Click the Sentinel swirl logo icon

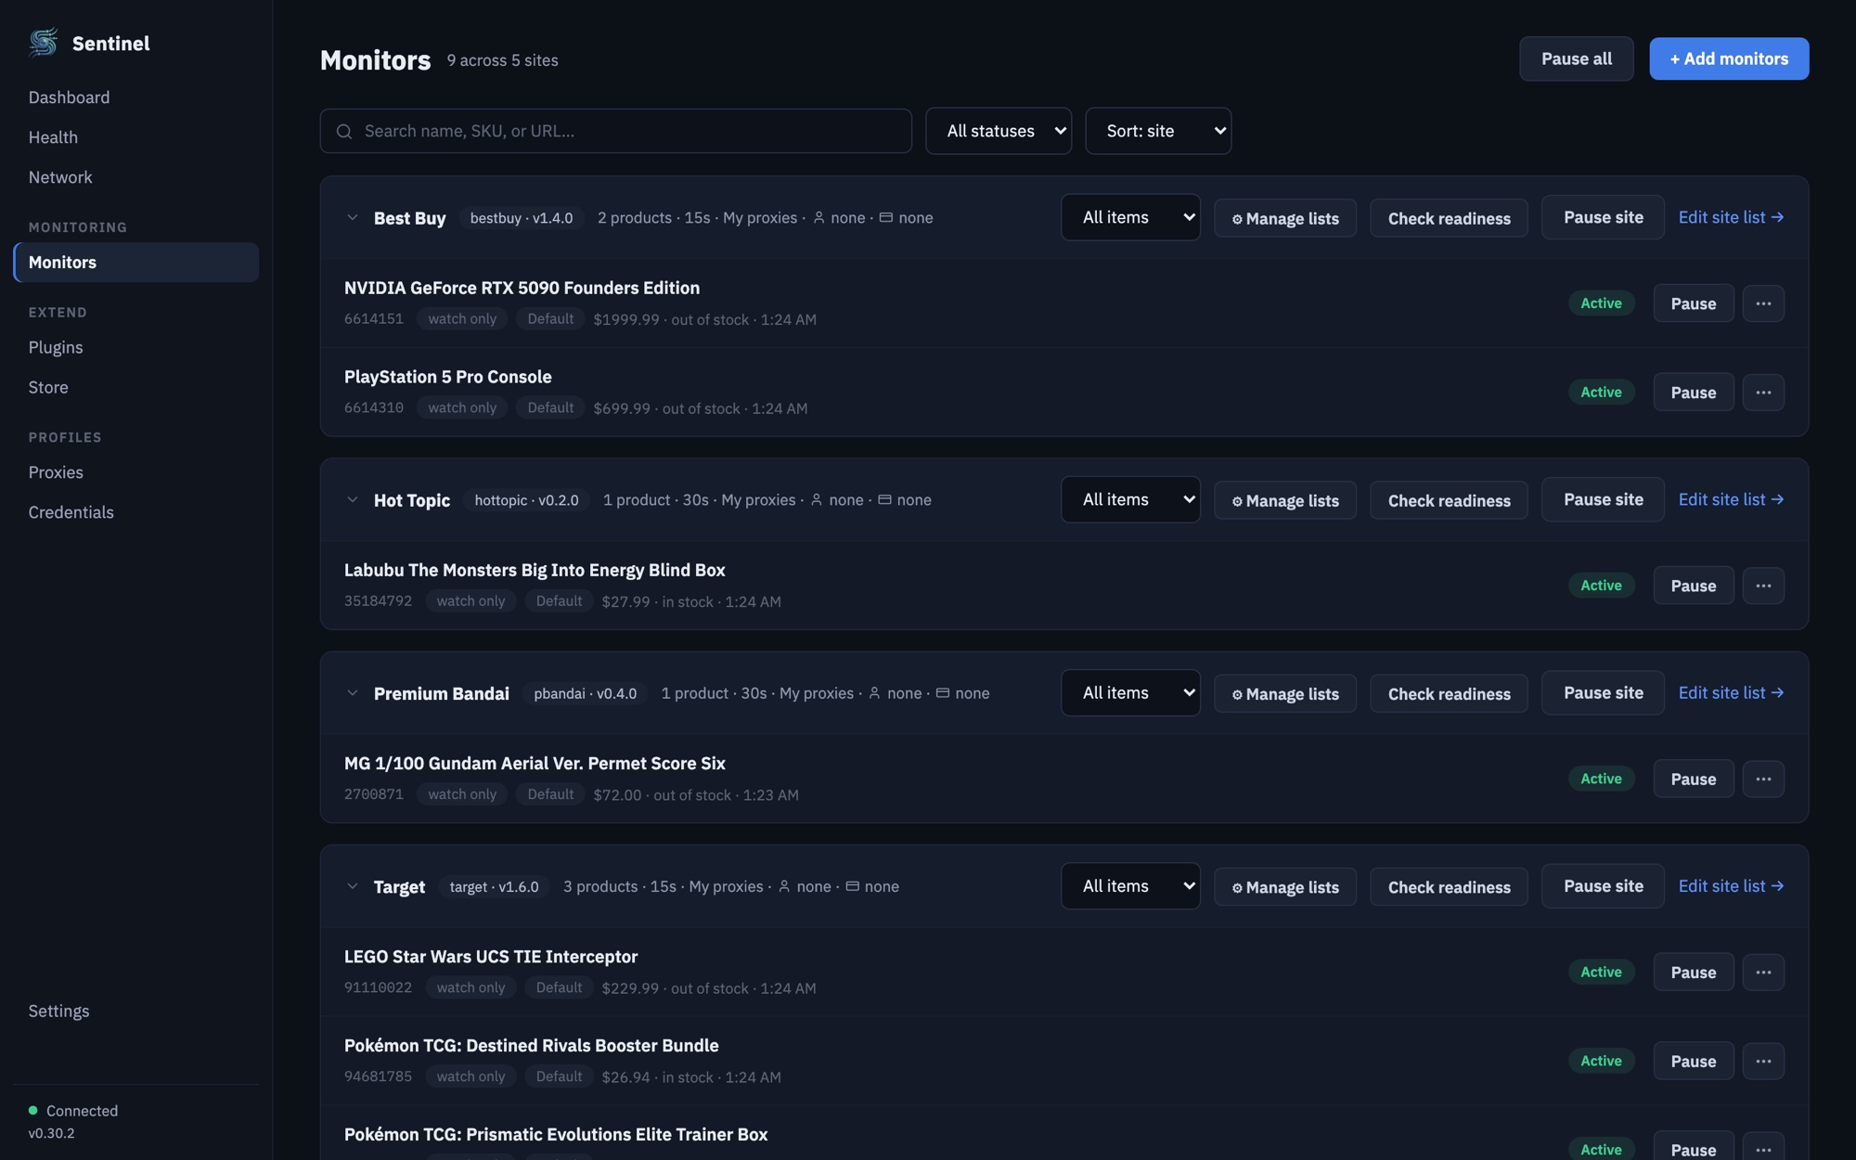[x=44, y=43]
